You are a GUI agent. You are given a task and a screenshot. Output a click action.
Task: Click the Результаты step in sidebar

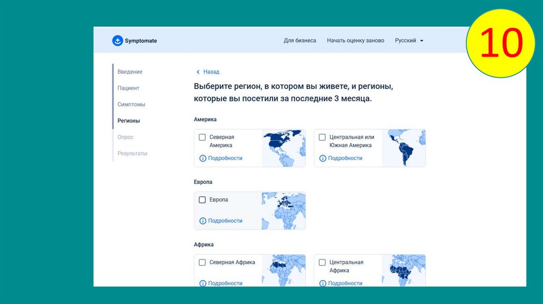point(132,153)
